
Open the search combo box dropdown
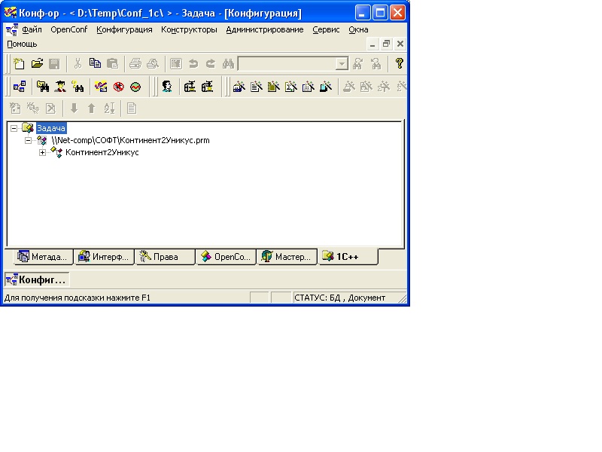[342, 65]
